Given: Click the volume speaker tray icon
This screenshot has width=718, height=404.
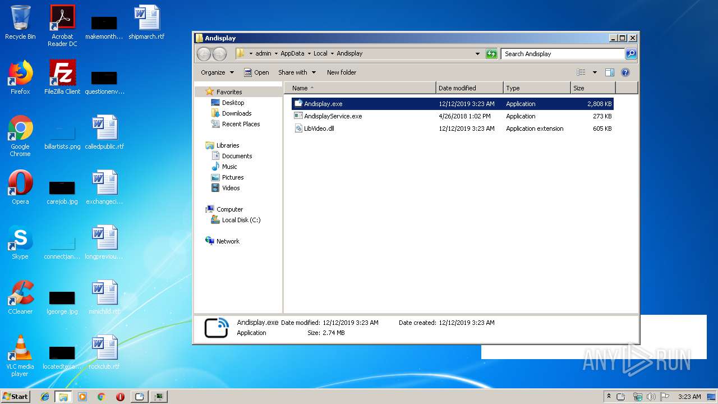Looking at the screenshot, I should pyautogui.click(x=651, y=397).
